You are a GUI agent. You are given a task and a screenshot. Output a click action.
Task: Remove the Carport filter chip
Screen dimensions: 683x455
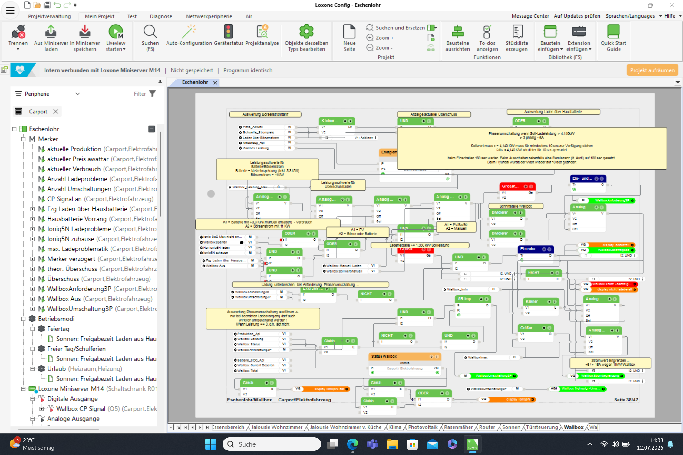pyautogui.click(x=56, y=111)
